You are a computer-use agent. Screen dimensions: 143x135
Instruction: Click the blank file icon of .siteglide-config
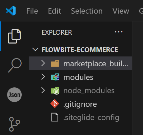tap(55, 117)
